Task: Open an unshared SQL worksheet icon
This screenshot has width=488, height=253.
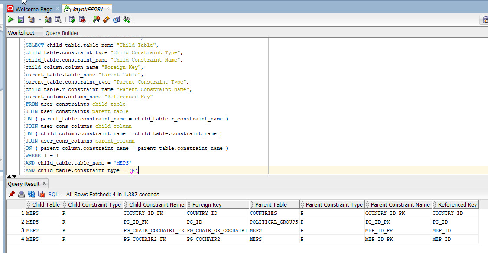Action: pyautogui.click(x=97, y=19)
